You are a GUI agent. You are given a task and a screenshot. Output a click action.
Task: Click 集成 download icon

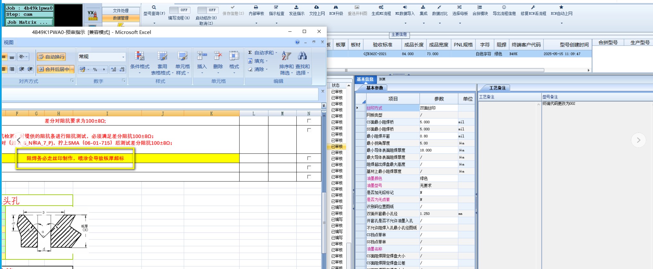423,7
